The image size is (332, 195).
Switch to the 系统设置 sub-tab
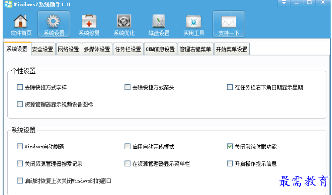[x=17, y=49]
